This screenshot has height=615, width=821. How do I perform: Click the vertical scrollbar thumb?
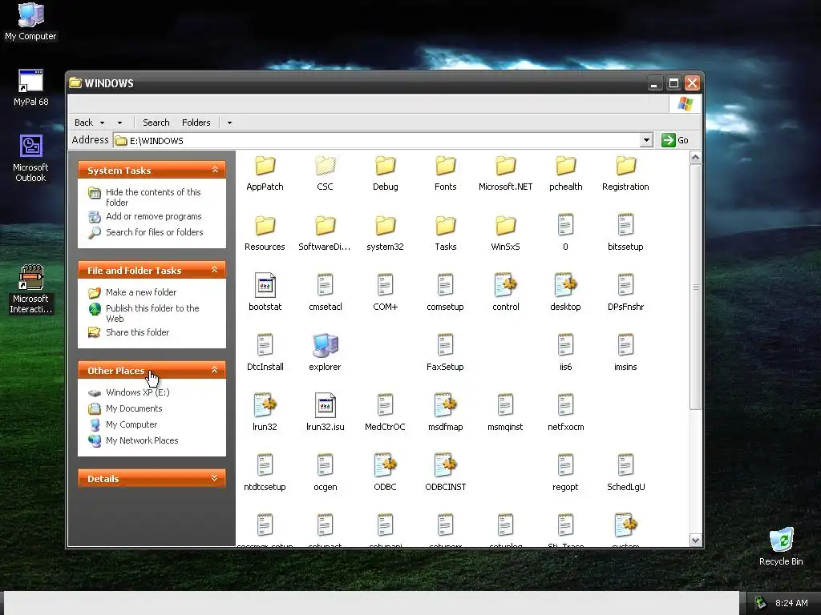tap(695, 287)
